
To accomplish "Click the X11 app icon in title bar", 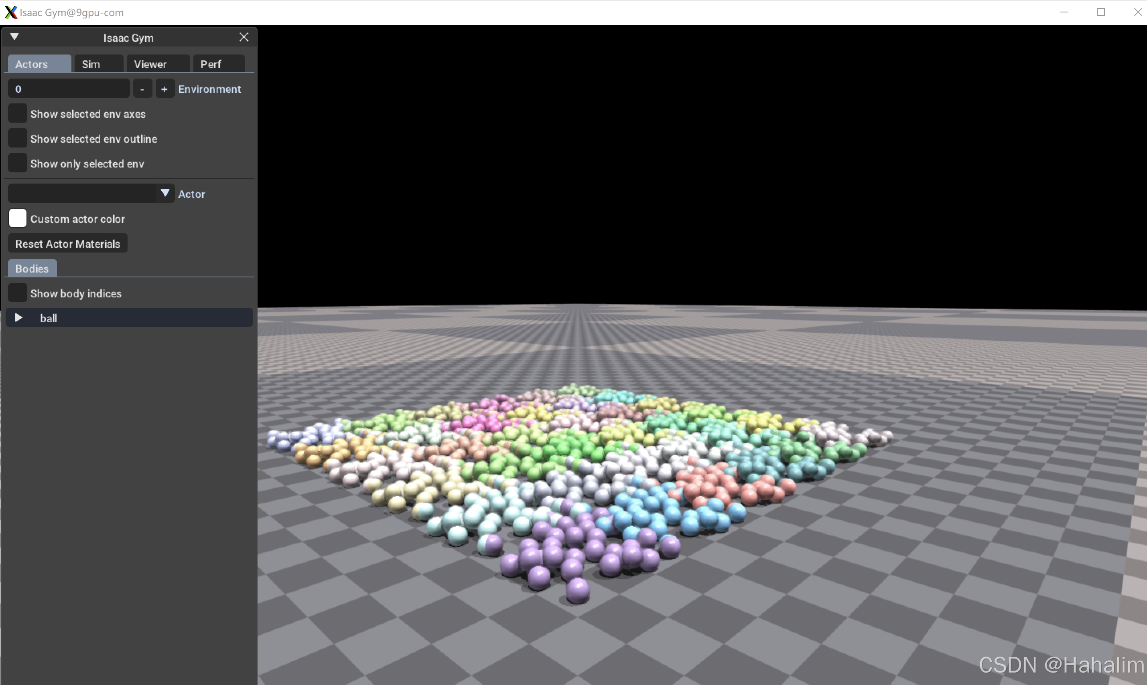I will (10, 12).
